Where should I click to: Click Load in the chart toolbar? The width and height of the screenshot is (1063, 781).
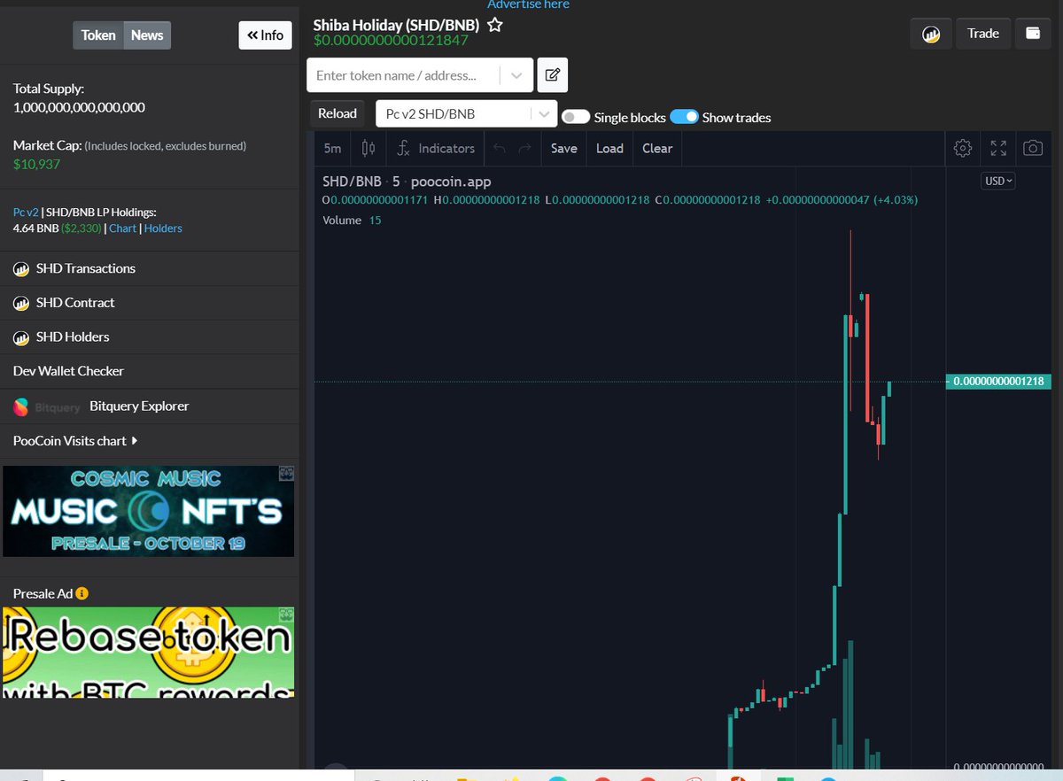click(609, 148)
